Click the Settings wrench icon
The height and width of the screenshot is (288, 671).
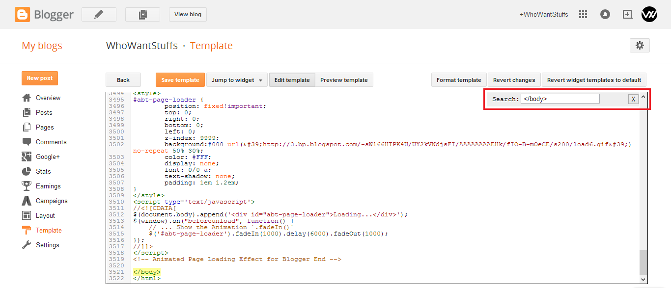(x=27, y=245)
